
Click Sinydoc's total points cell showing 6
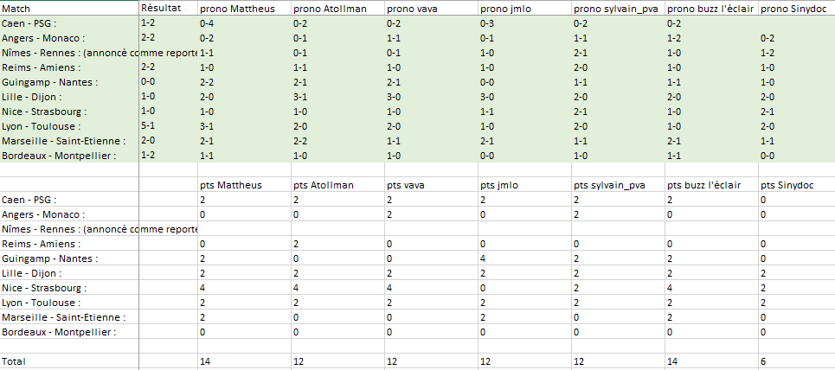(x=764, y=360)
